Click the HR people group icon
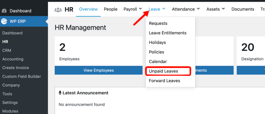265x114 pixels. [x=58, y=10]
